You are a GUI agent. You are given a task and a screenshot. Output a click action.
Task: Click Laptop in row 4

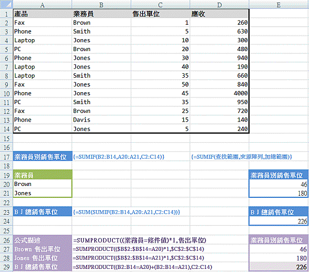click(43, 40)
